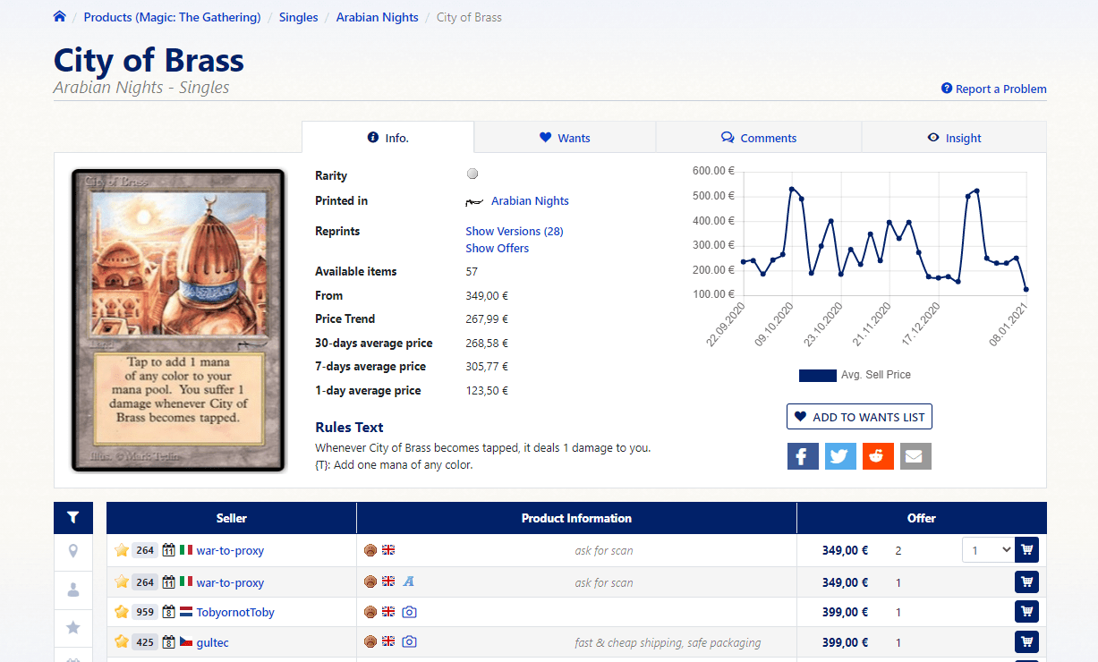Share the card via email icon
Image resolution: width=1098 pixels, height=662 pixels.
tap(915, 455)
